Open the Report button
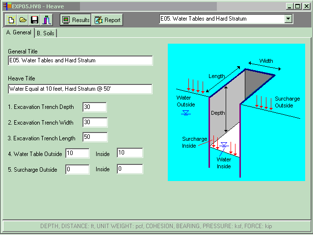313x235 pixels. pos(107,20)
